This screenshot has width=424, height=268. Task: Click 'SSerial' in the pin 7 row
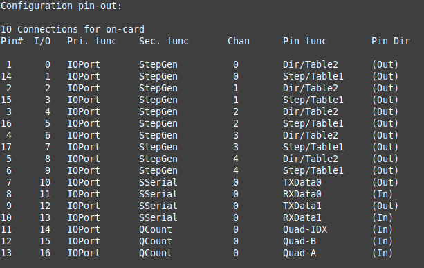click(158, 182)
